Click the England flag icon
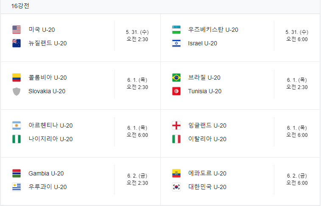The width and height of the screenshot is (321, 206). coord(176,125)
